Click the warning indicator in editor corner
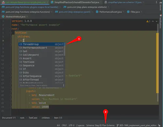163x127 pixels. click(148, 21)
